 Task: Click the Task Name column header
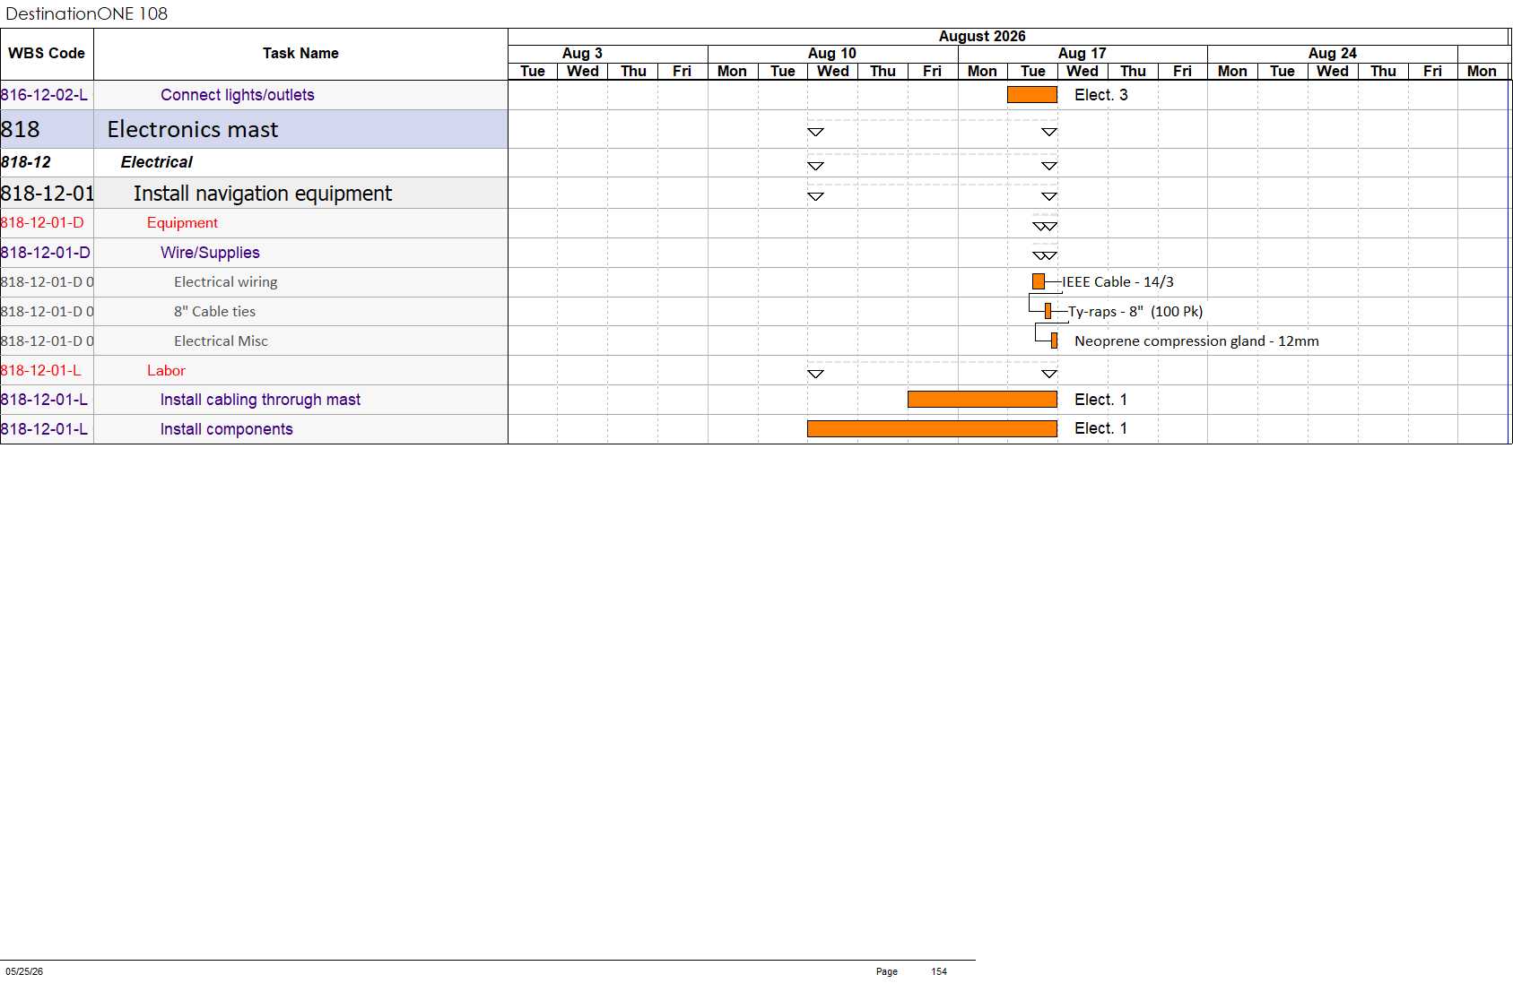pyautogui.click(x=300, y=54)
